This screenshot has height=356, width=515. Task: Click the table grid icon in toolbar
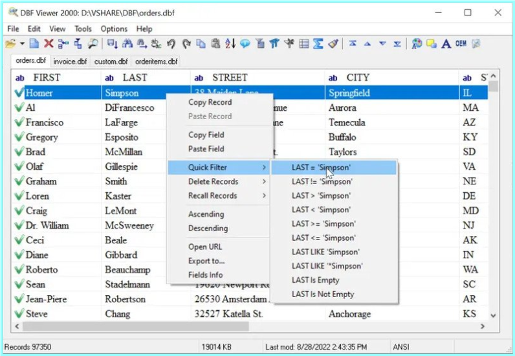pyautogui.click(x=304, y=43)
